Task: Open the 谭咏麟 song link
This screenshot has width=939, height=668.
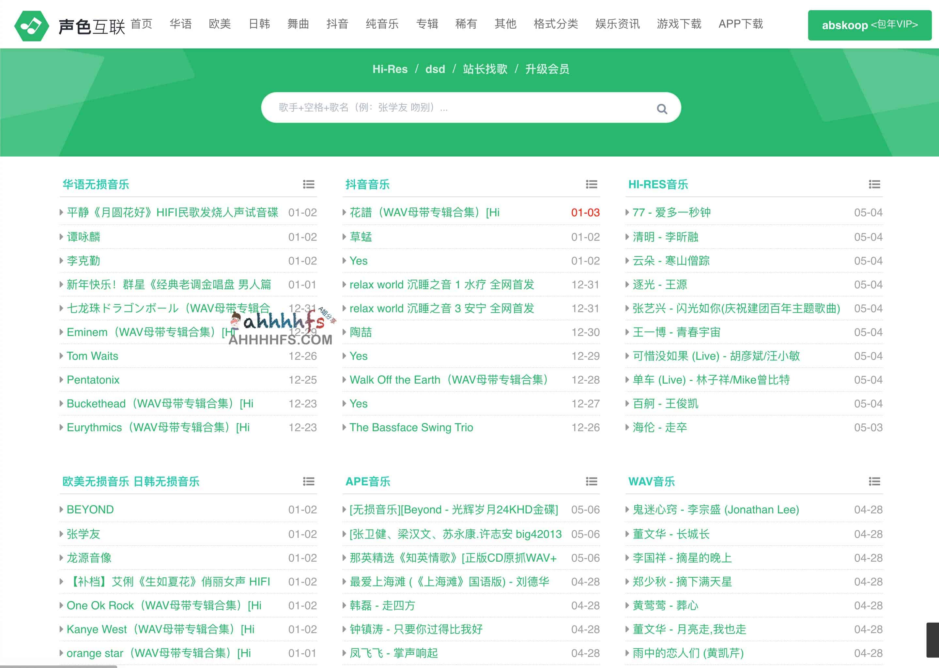Action: click(84, 236)
